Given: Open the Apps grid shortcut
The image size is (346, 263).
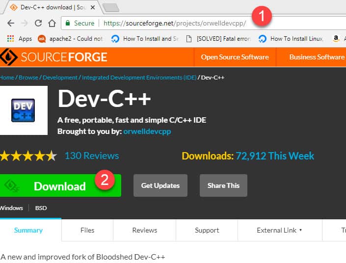Looking at the screenshot, I should pos(20,39).
